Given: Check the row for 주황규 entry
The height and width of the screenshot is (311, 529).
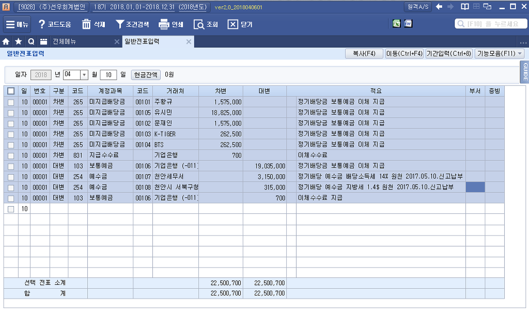Looking at the screenshot, I should coord(11,102).
